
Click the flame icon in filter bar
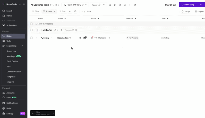click(70, 11)
